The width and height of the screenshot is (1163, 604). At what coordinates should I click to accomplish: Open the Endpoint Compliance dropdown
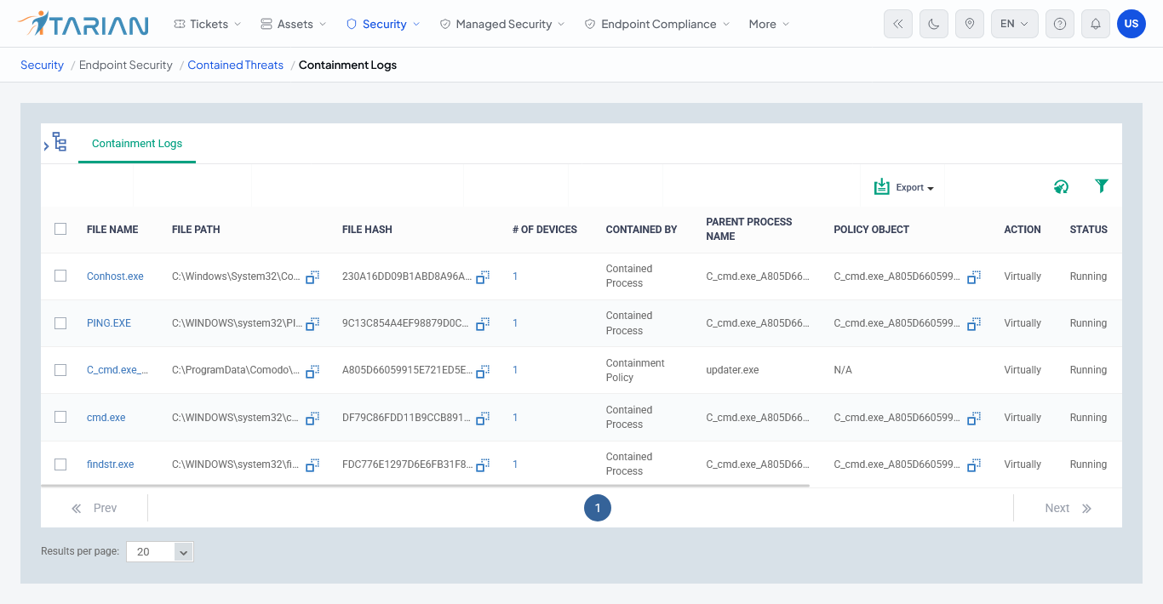click(x=657, y=24)
